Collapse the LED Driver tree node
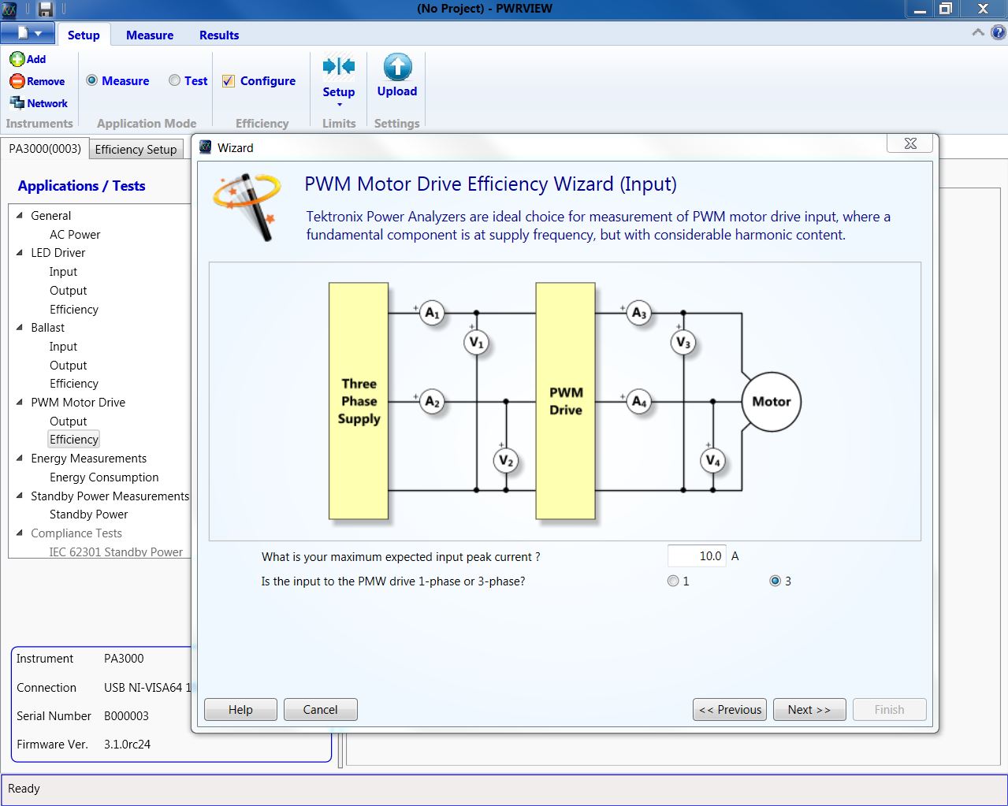The image size is (1008, 806). point(20,253)
